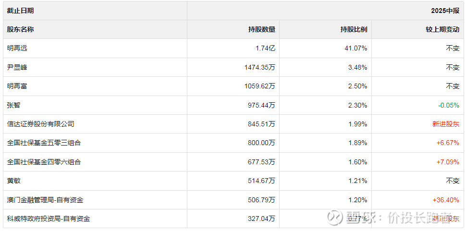The image size is (465, 232).
Task: Open 信达证券股份有限公司 shareholder entry
Action: pyautogui.click(x=41, y=124)
